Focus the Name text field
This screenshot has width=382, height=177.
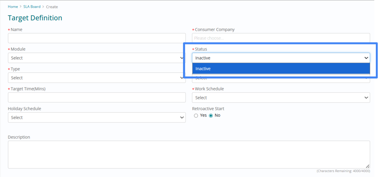[97, 38]
